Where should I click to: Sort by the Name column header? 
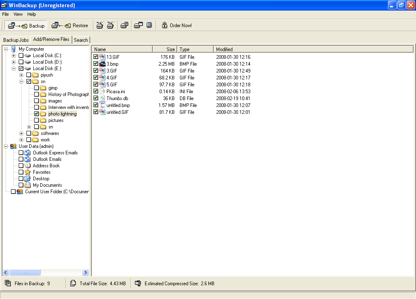coord(122,49)
